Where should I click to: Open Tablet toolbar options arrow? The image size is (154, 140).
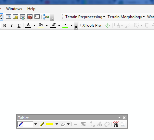pyautogui.click(x=119, y=118)
